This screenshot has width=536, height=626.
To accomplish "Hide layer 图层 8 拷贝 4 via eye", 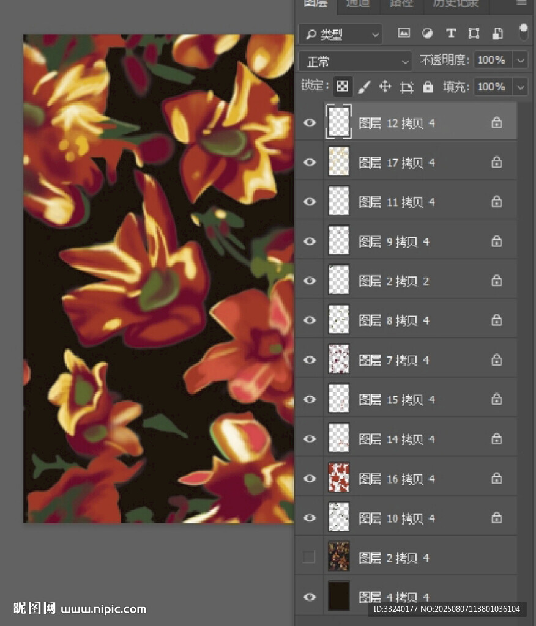I will coord(310,320).
